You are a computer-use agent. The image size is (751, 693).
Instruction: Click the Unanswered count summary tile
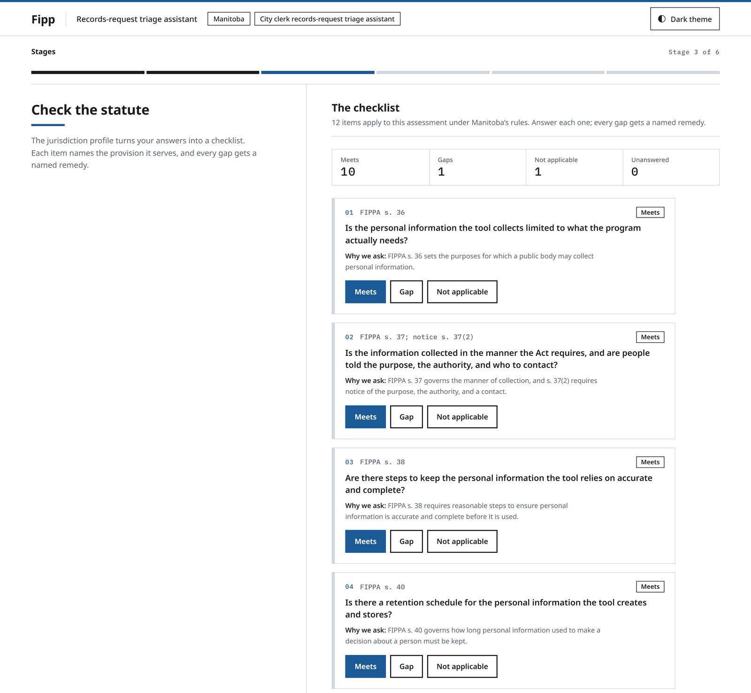671,167
